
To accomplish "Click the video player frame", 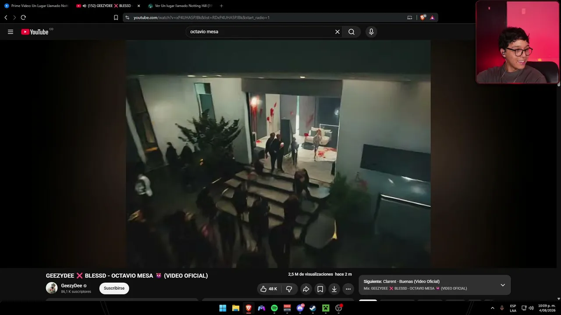I will coord(278,154).
